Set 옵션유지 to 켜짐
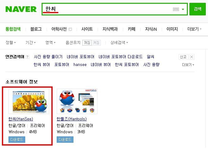 pyautogui.click(x=96, y=43)
